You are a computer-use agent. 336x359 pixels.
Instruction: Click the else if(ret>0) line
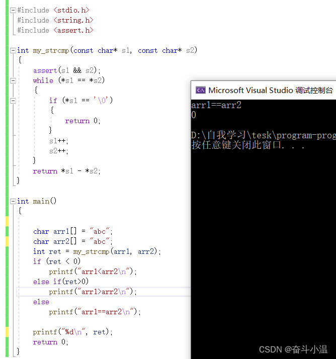(x=61, y=282)
